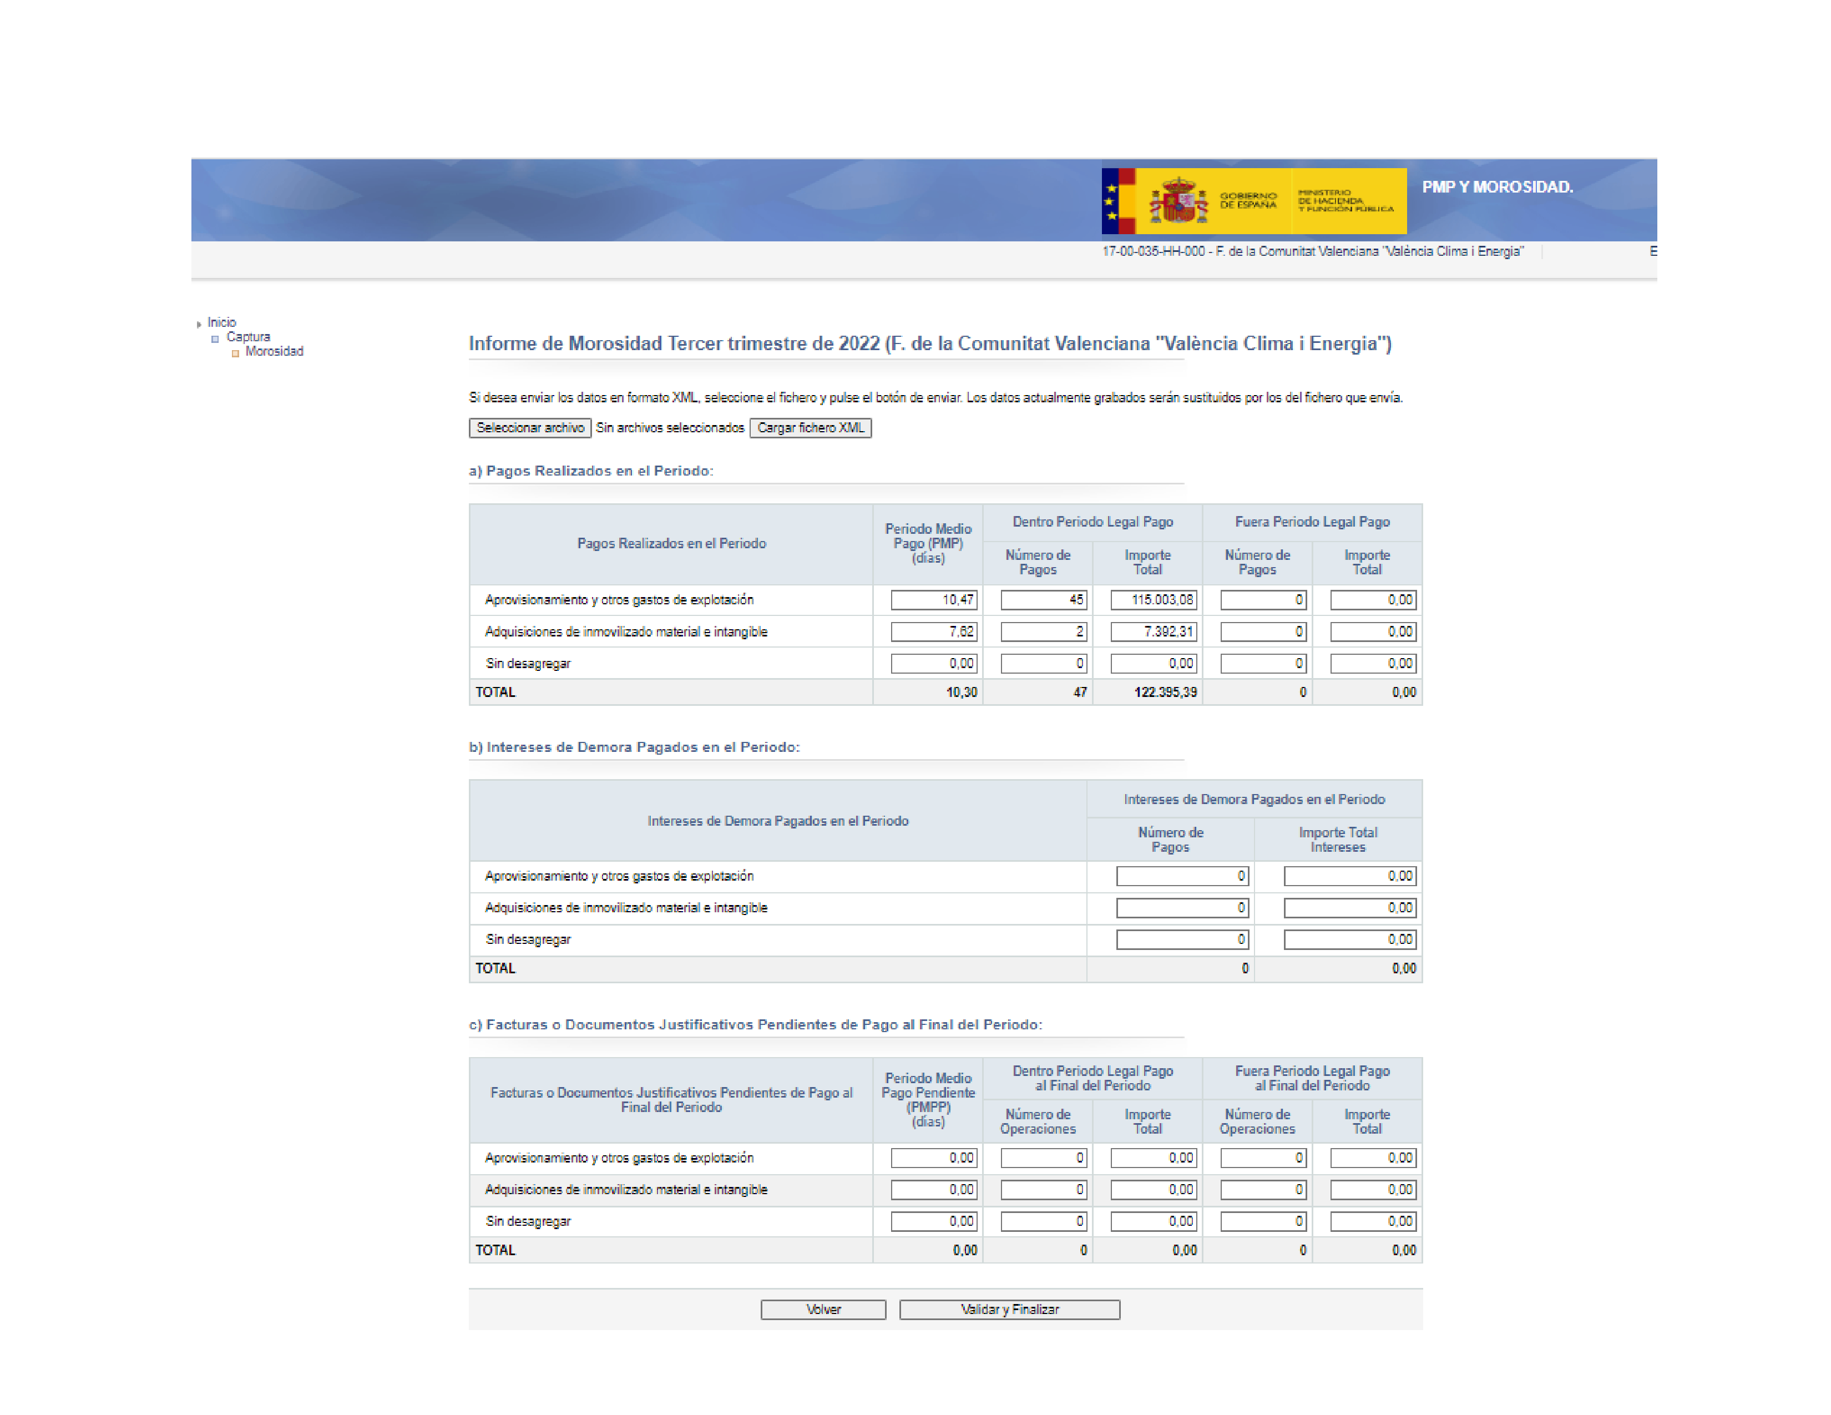Expand the Captura tree node
Image resolution: width=1831 pixels, height=1415 pixels.
point(248,336)
